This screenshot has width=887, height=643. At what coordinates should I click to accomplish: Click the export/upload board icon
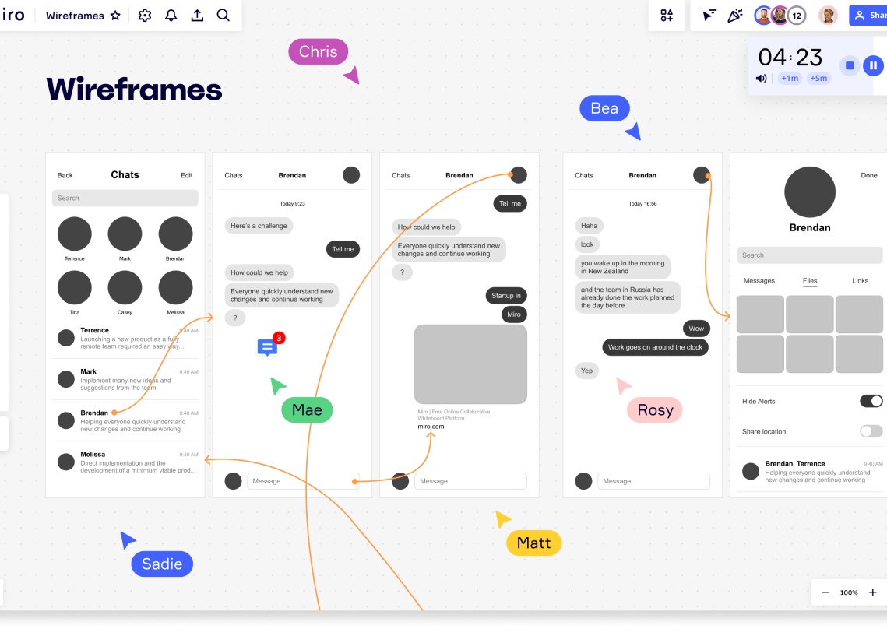(x=197, y=16)
